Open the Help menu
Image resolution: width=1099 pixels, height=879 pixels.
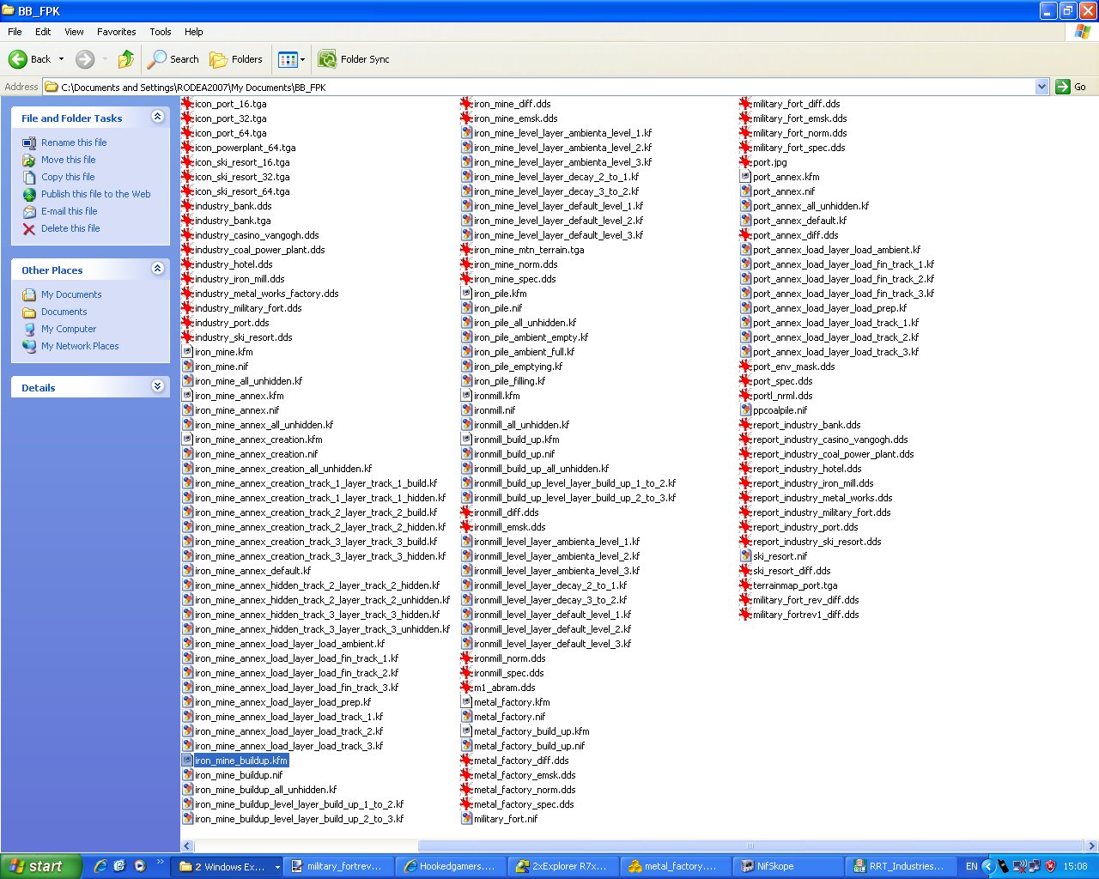(194, 32)
